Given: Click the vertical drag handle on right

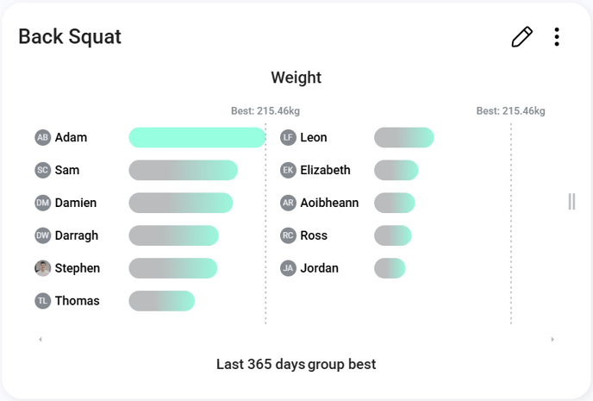Looking at the screenshot, I should 571,202.
